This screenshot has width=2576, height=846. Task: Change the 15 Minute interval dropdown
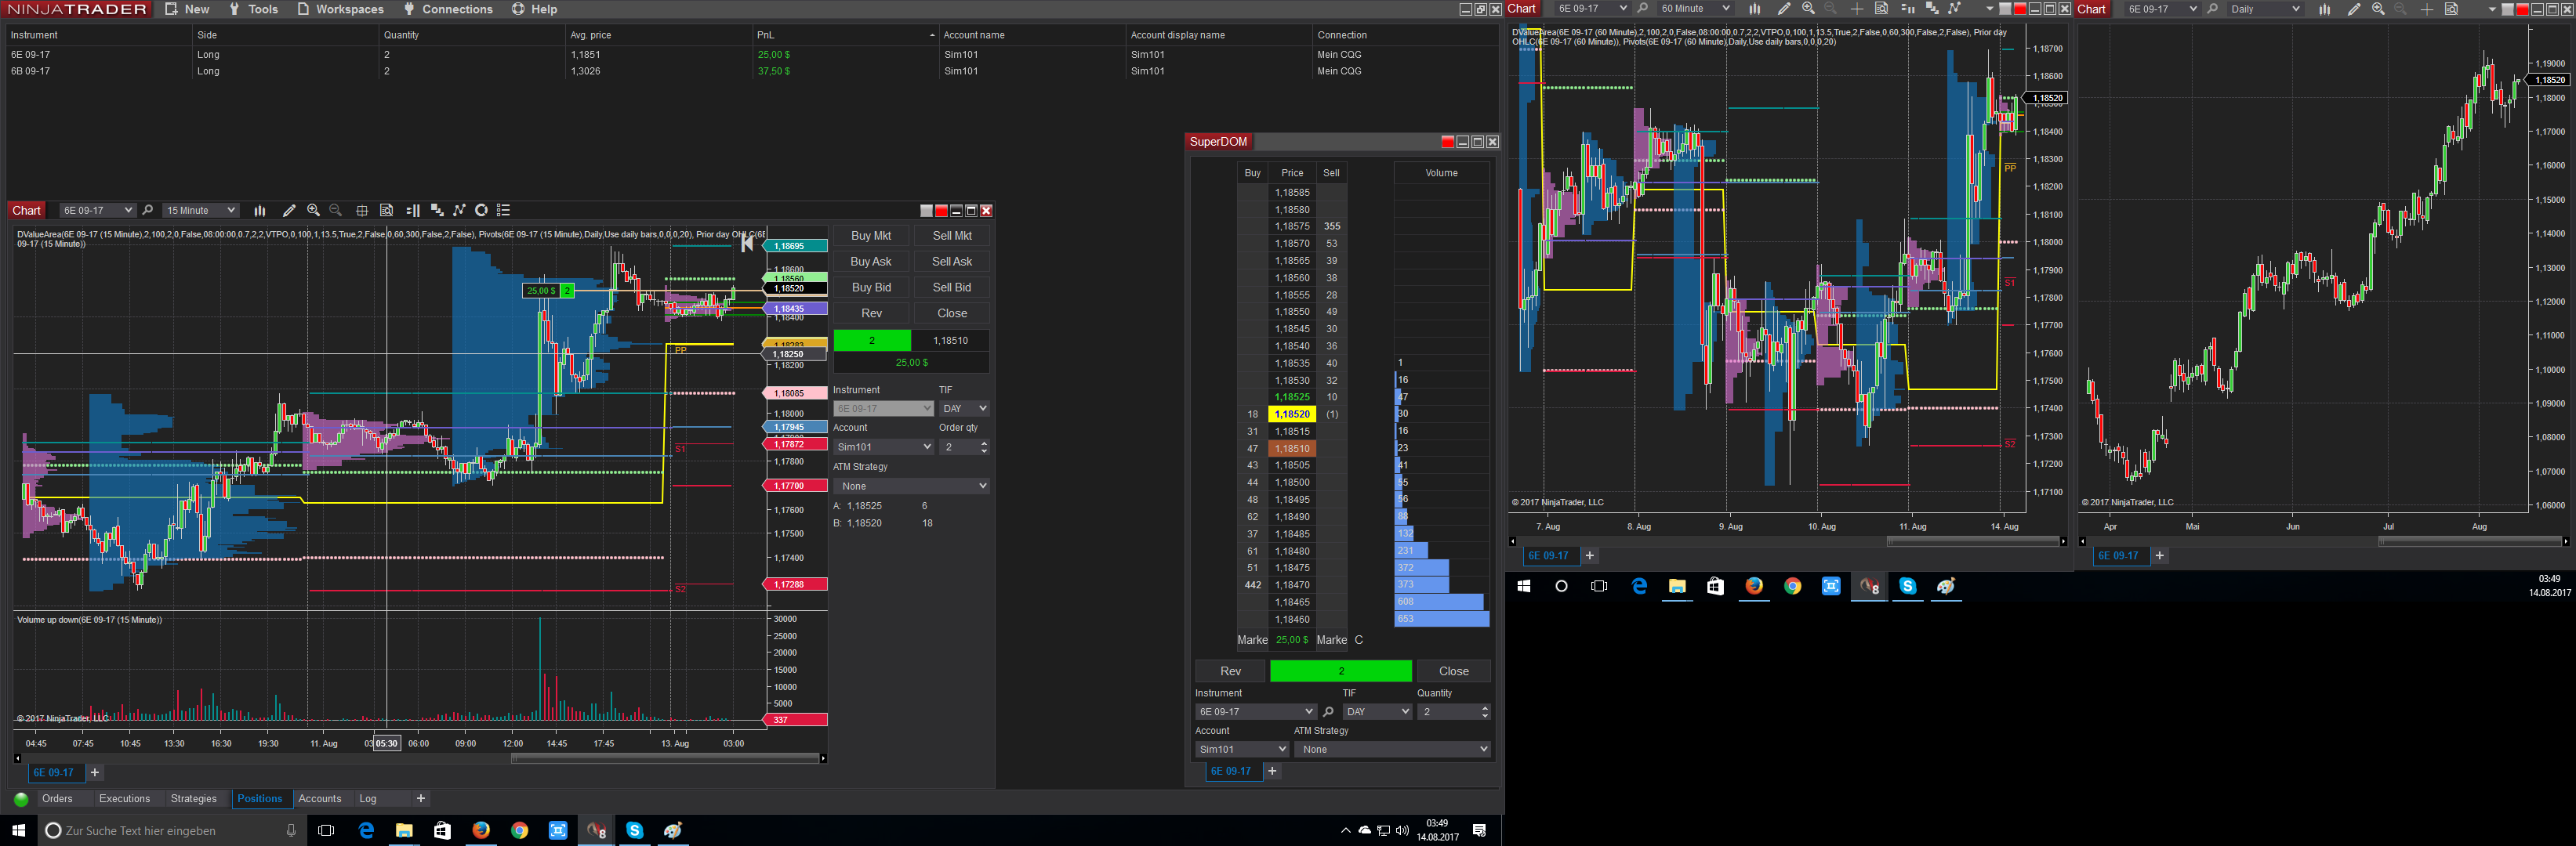coord(201,211)
